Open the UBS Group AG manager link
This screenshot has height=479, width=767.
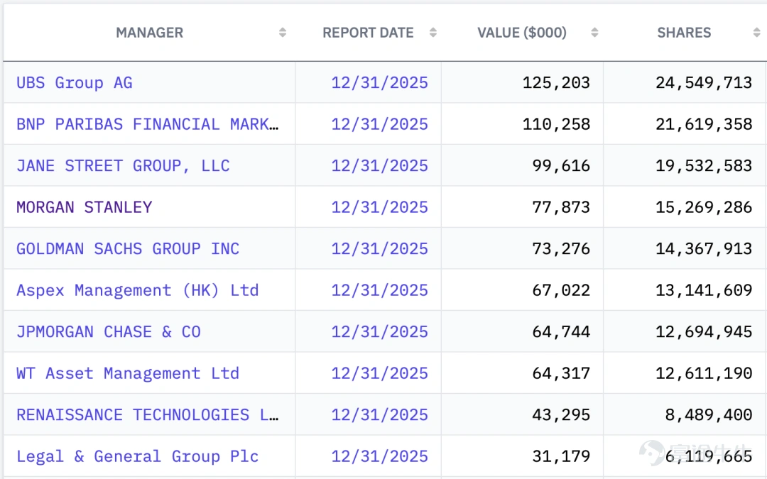click(x=75, y=82)
